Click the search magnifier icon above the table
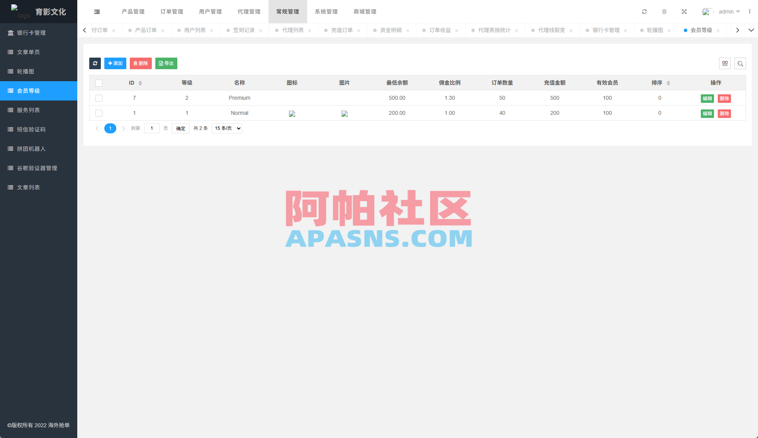The height and width of the screenshot is (438, 758). [x=740, y=63]
